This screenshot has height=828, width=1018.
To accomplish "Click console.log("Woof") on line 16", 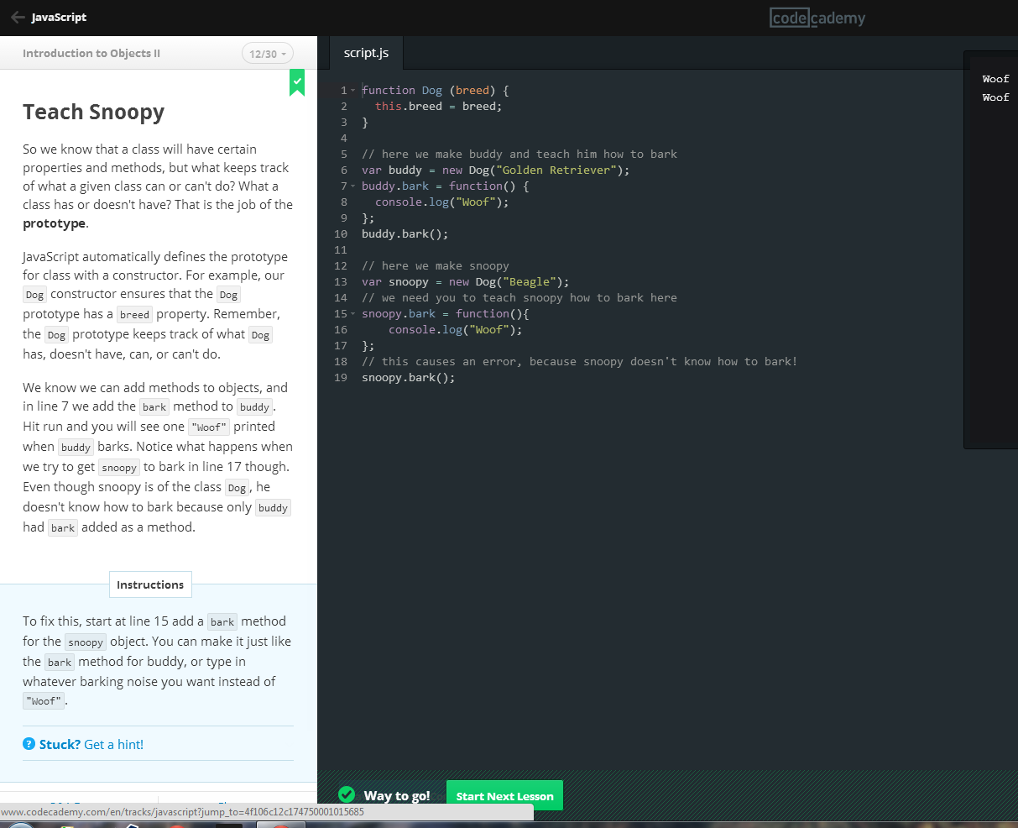I will [455, 329].
